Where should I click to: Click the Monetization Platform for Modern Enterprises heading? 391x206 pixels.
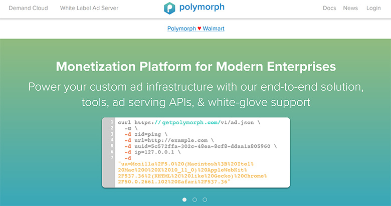coord(195,67)
